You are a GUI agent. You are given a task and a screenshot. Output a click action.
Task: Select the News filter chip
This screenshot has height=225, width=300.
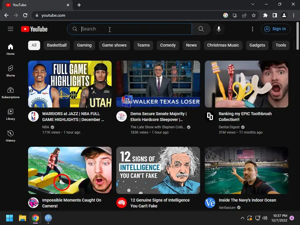coord(191,45)
